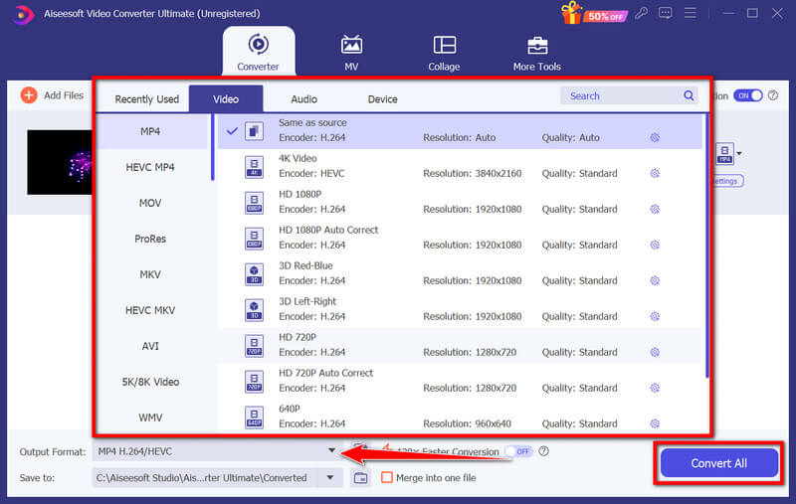Turn off the ON toggle near top right
The width and height of the screenshot is (796, 504).
pos(747,95)
